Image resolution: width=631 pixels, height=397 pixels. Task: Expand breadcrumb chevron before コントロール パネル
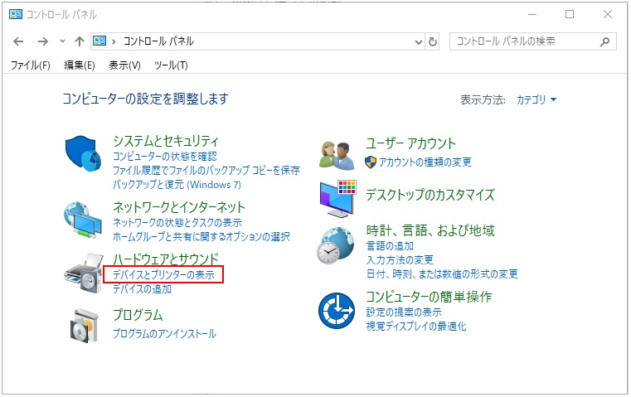[x=114, y=41]
